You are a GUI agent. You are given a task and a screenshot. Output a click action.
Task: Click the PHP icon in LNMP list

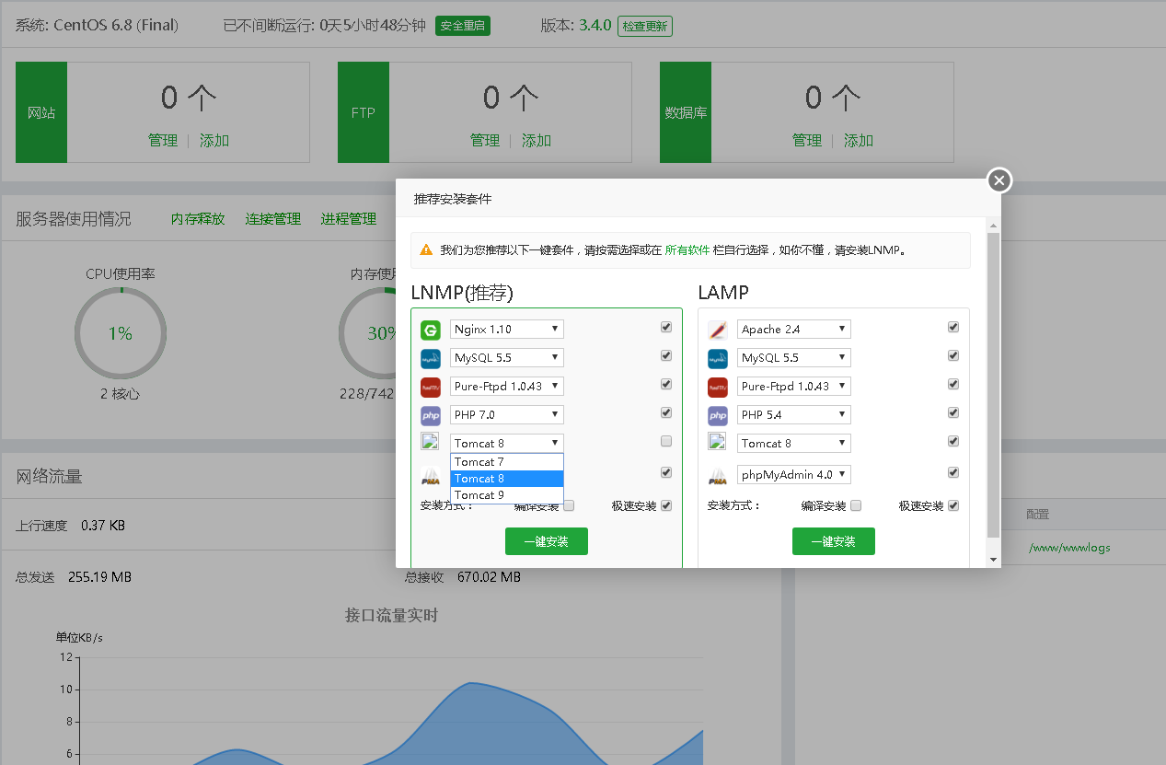tap(431, 415)
